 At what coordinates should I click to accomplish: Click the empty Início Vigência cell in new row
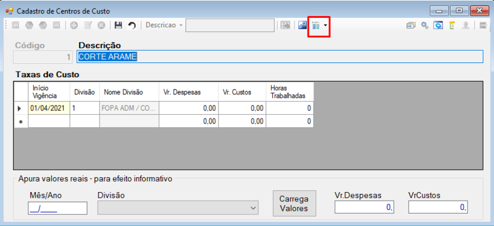pyautogui.click(x=49, y=121)
